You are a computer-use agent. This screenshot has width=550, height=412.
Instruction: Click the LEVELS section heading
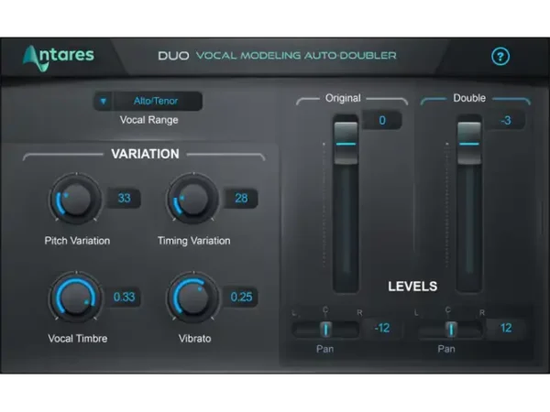[x=412, y=287]
